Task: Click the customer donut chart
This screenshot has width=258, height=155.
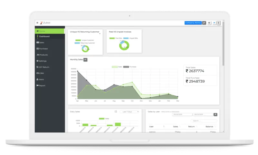Action: click(85, 49)
